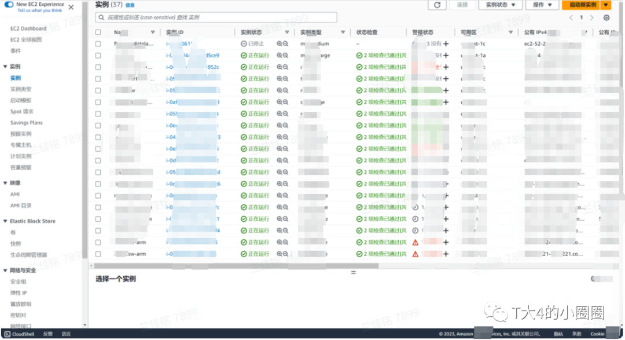Open instance ID link ending 852c
The image size is (625, 340).
point(193,67)
